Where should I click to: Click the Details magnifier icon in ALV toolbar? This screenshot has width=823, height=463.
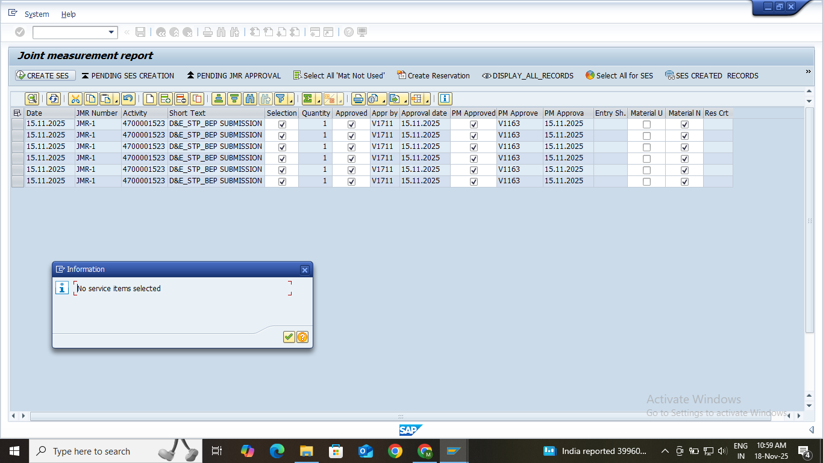[x=32, y=99]
